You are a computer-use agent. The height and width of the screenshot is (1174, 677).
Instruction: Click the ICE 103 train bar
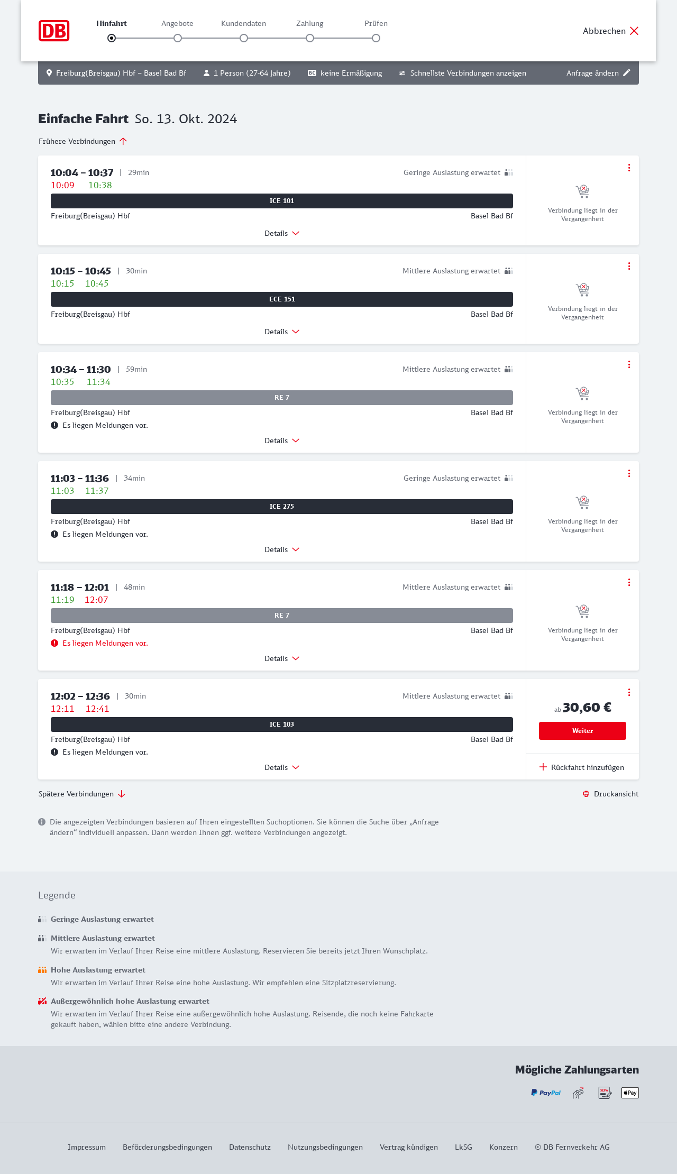[x=282, y=724]
